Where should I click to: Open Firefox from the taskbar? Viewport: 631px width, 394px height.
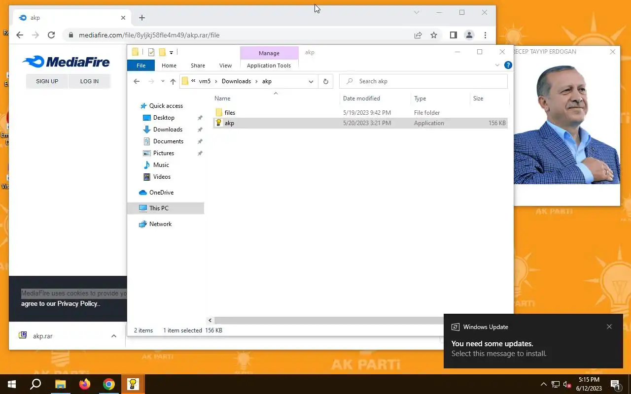[x=84, y=384]
